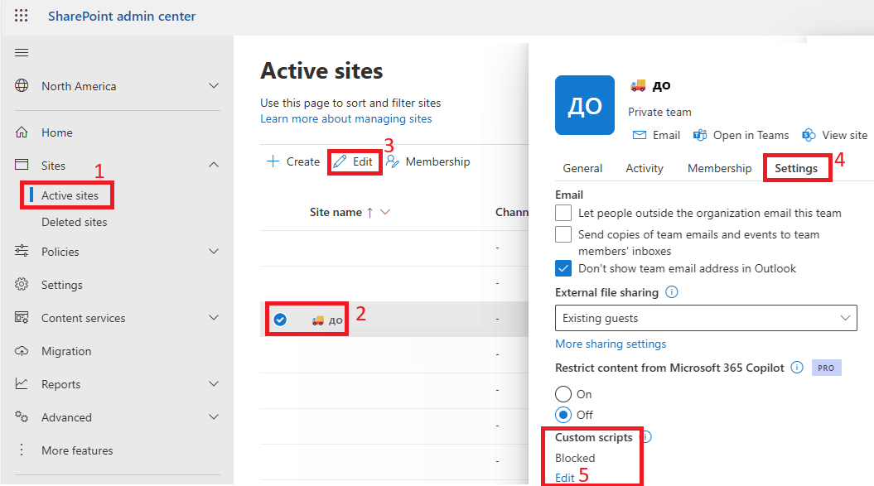Switch to the Settings tab in site panel

(796, 168)
